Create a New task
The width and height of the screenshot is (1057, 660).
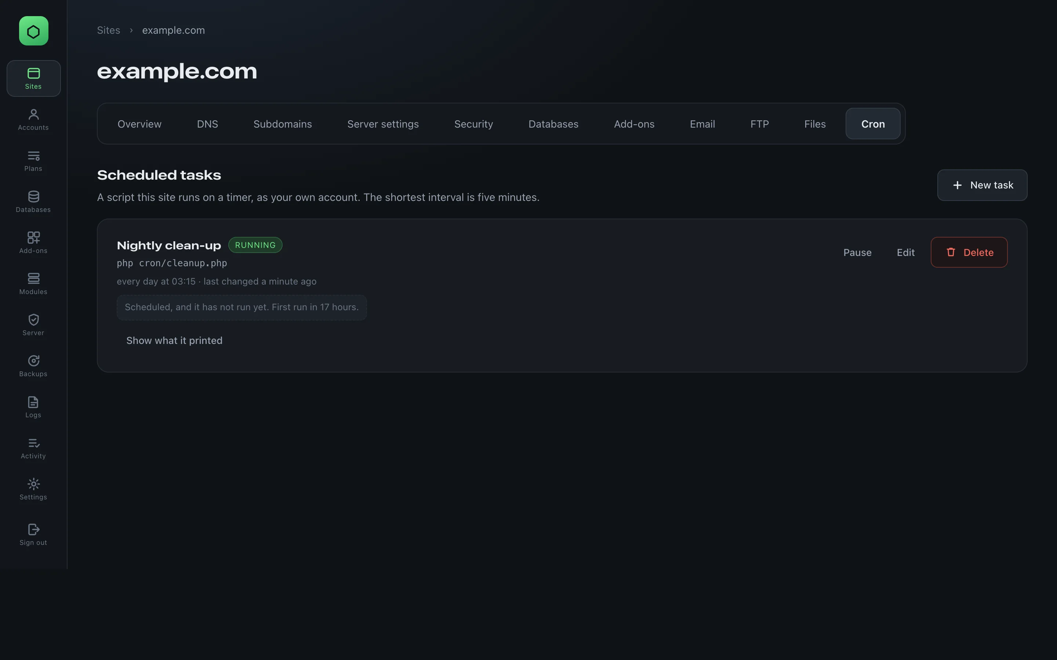coord(982,185)
